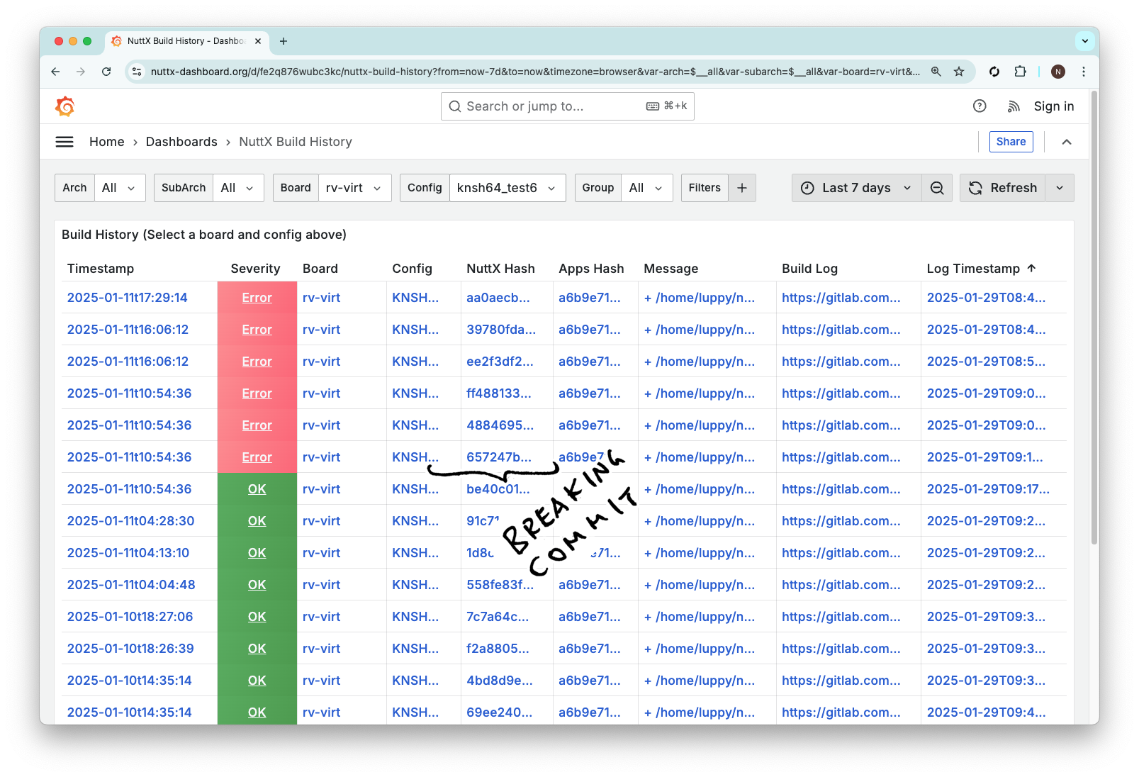Click the browser address bar URL
Viewport: 1139px width, 777px height.
click(535, 72)
